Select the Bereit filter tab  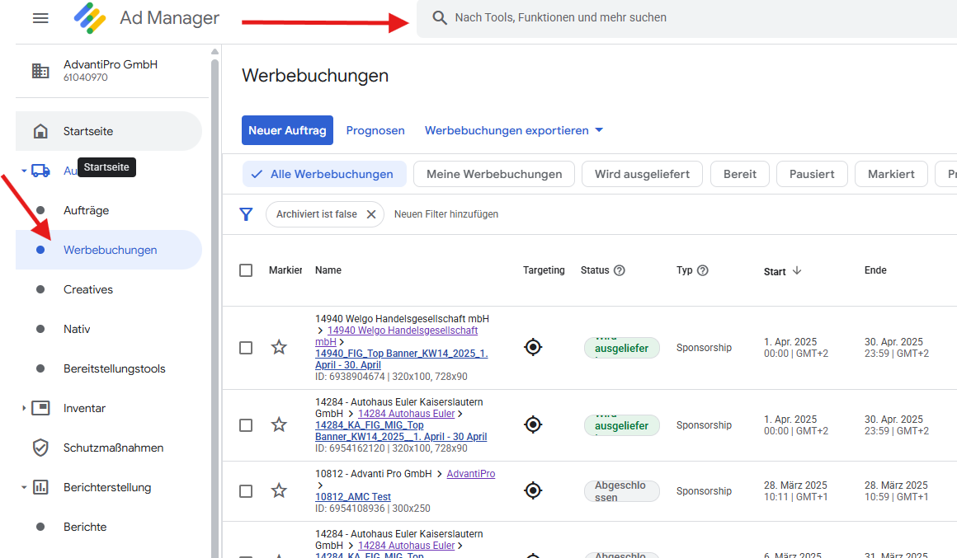740,174
